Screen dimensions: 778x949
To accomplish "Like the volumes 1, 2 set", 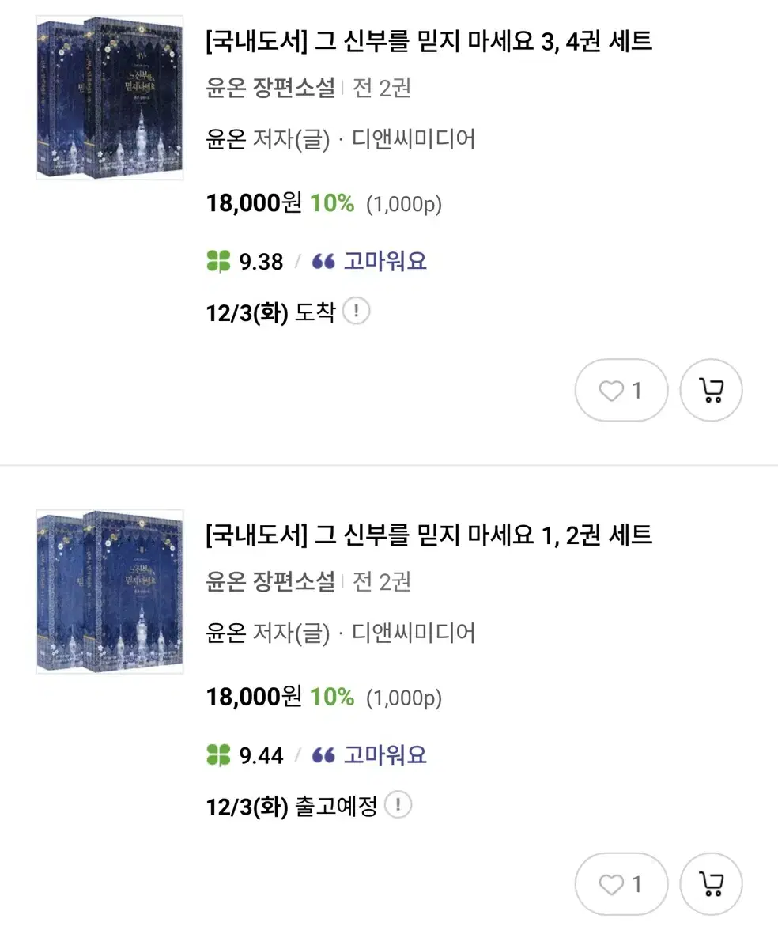I will pyautogui.click(x=621, y=883).
